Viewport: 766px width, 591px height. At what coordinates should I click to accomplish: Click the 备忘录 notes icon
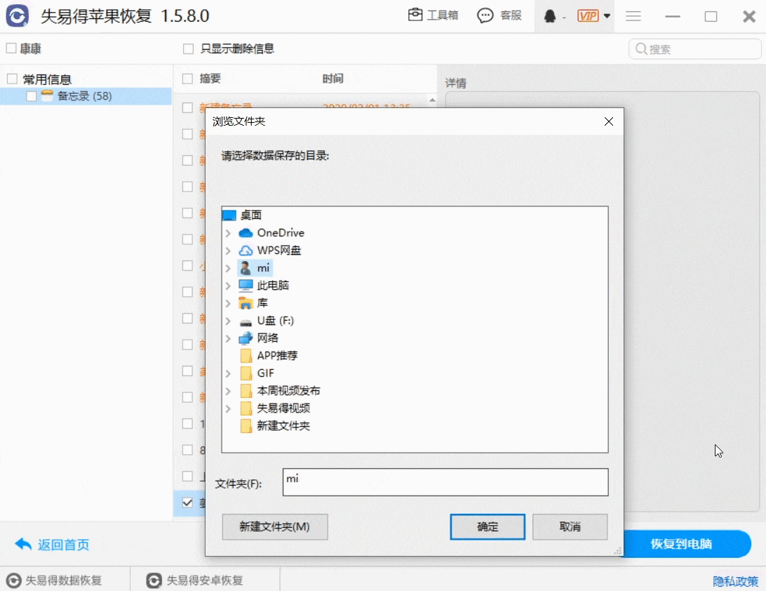[47, 96]
